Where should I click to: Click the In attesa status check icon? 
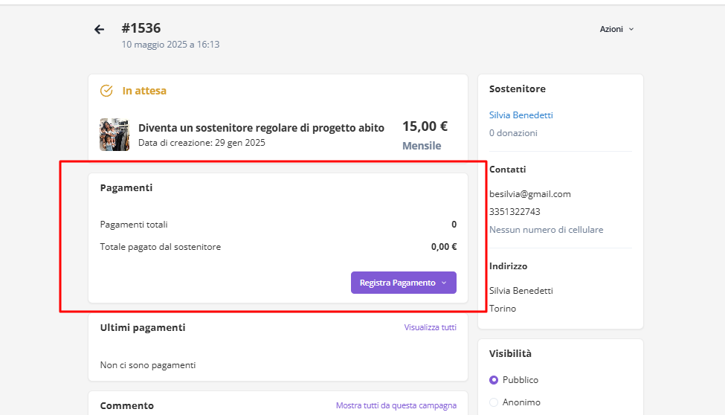click(106, 91)
